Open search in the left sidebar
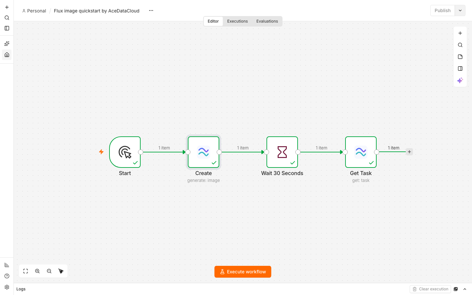 (7, 18)
